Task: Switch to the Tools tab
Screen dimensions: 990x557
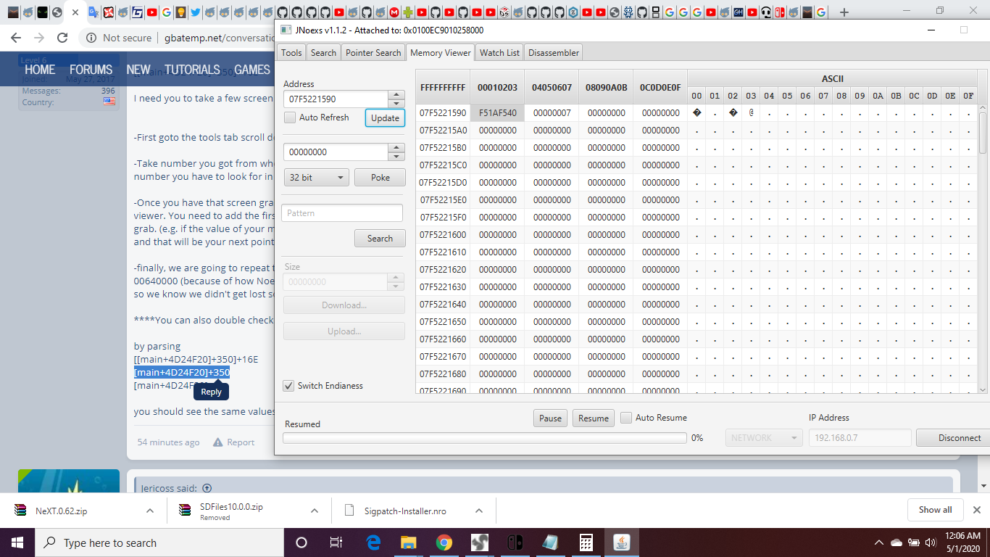Action: pos(291,52)
